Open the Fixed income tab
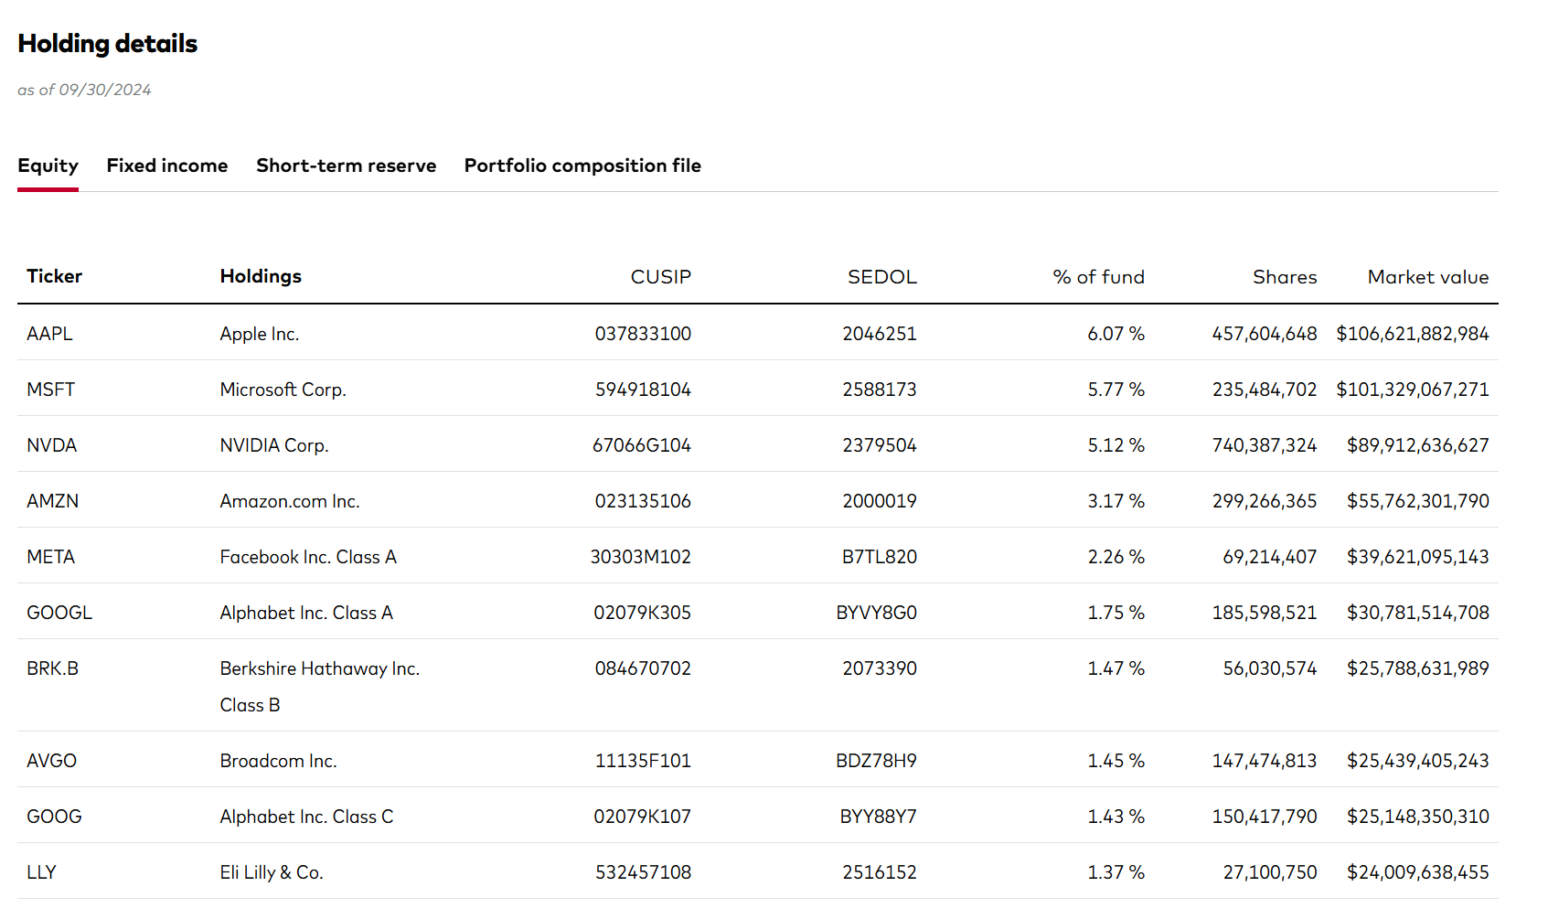Viewport: 1548px width, 908px height. [x=167, y=166]
